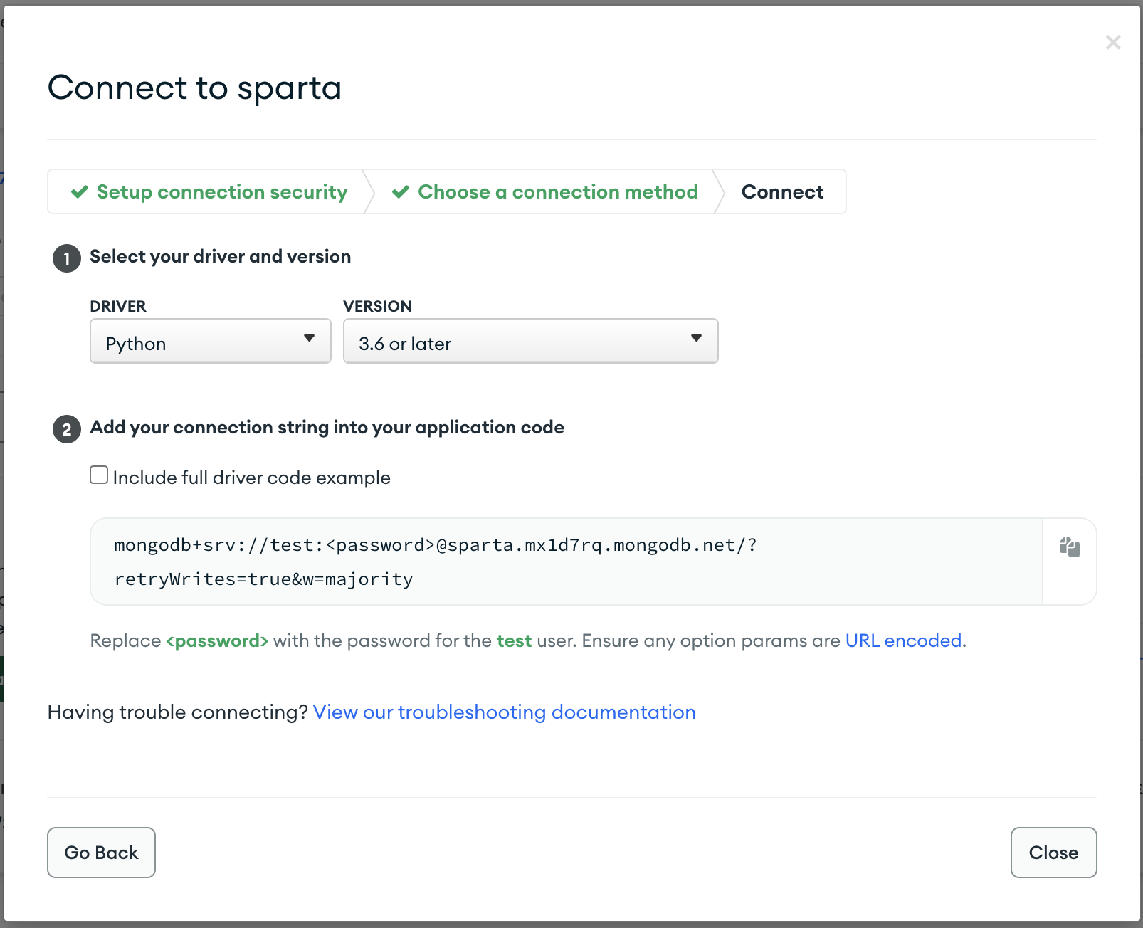Screen dimensions: 1143x928
Task: Open the Version dropdown showing 3.6 or later
Action: 531,341
